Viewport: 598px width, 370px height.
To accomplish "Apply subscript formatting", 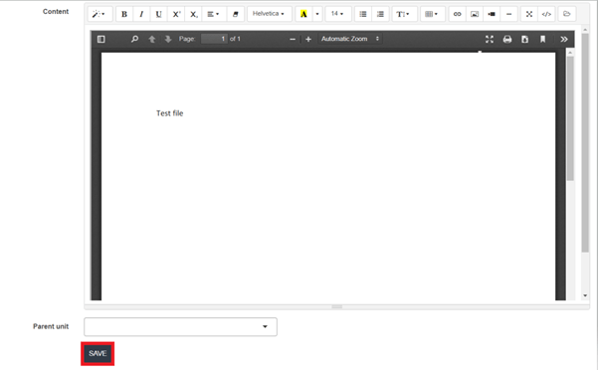I will [194, 14].
